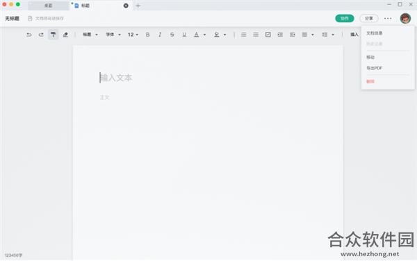Click the blue document icon in tab
This screenshot has height=261, width=417.
(76, 6)
